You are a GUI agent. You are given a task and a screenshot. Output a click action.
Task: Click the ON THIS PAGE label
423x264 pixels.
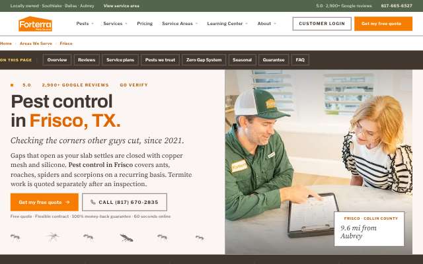16,60
